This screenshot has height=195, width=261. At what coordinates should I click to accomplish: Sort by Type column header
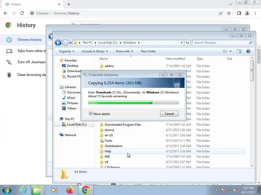[199, 59]
